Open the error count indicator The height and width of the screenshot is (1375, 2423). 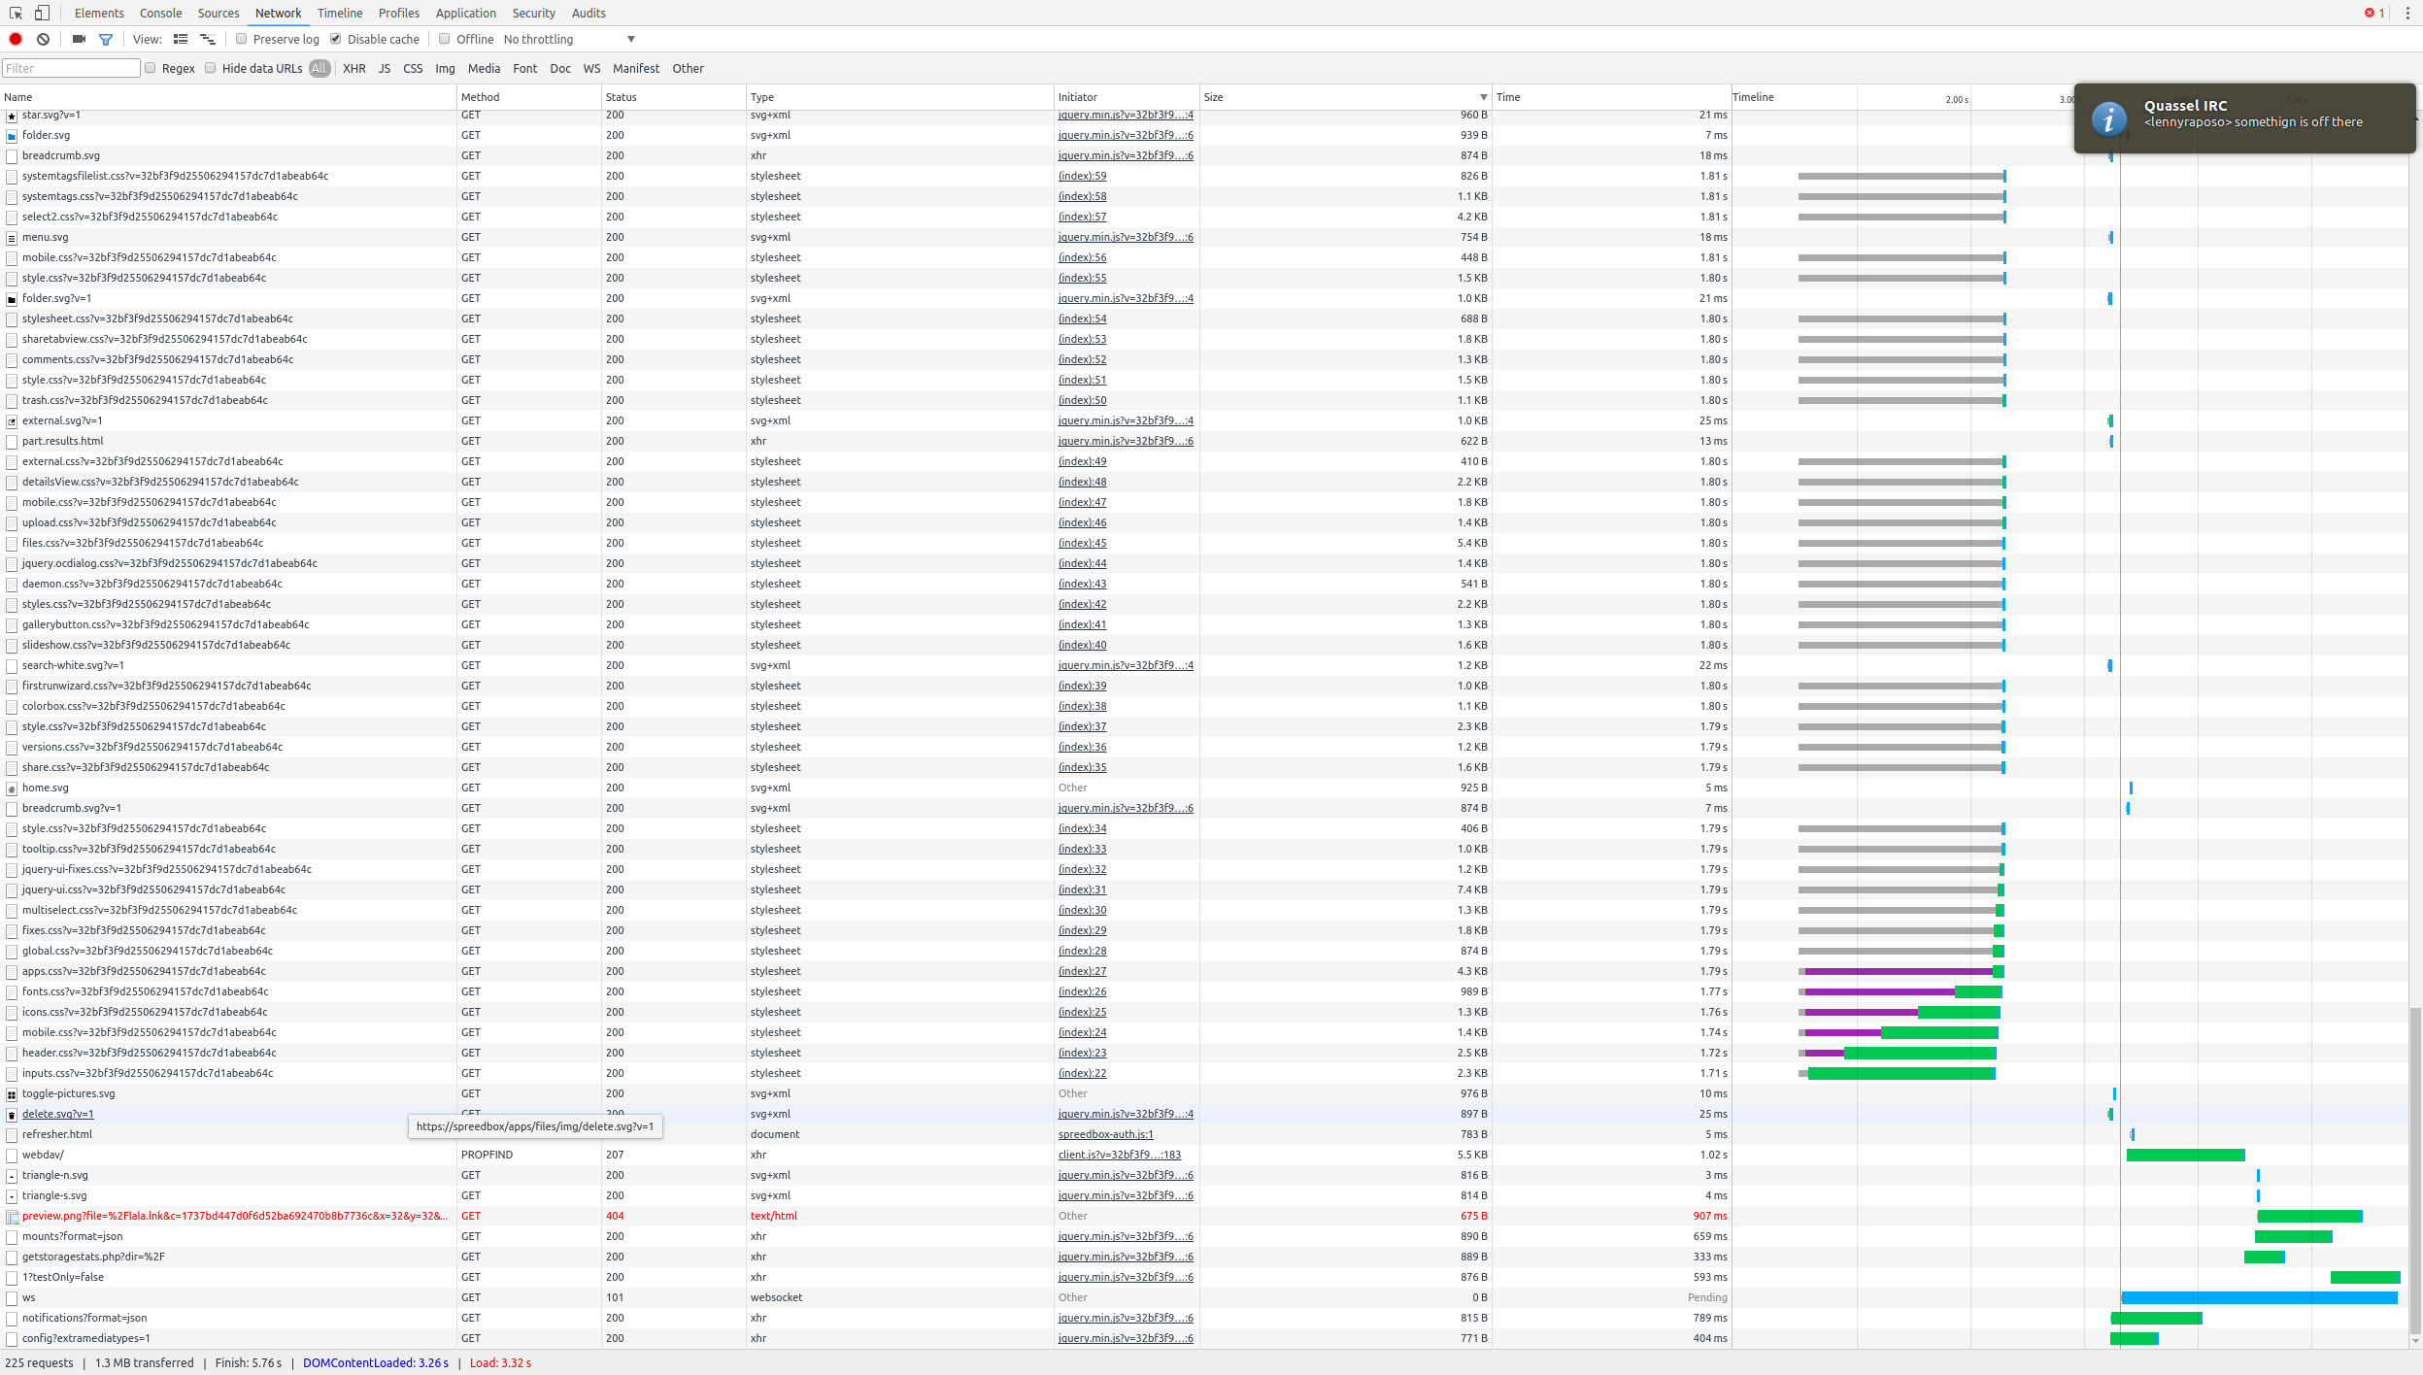click(x=2374, y=13)
